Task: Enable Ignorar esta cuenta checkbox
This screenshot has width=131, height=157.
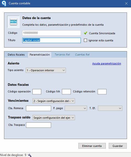Action: 86,40
